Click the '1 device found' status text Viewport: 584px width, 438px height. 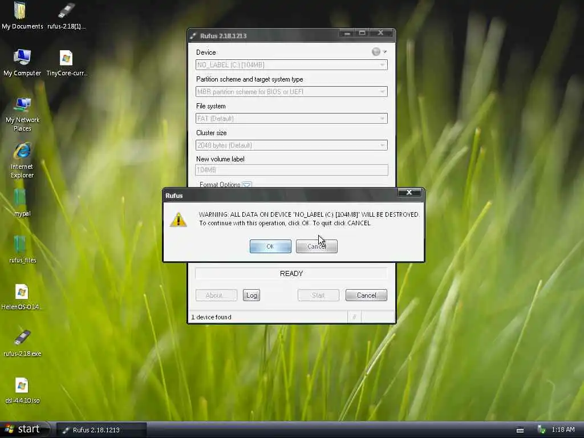pyautogui.click(x=211, y=317)
